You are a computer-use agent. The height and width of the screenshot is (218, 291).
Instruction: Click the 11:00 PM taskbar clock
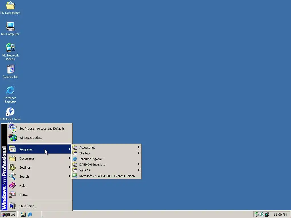[x=280, y=215]
